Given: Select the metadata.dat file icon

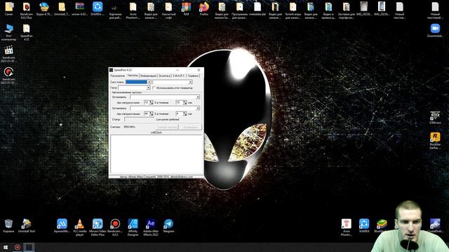Looking at the screenshot, I should pos(257,8).
